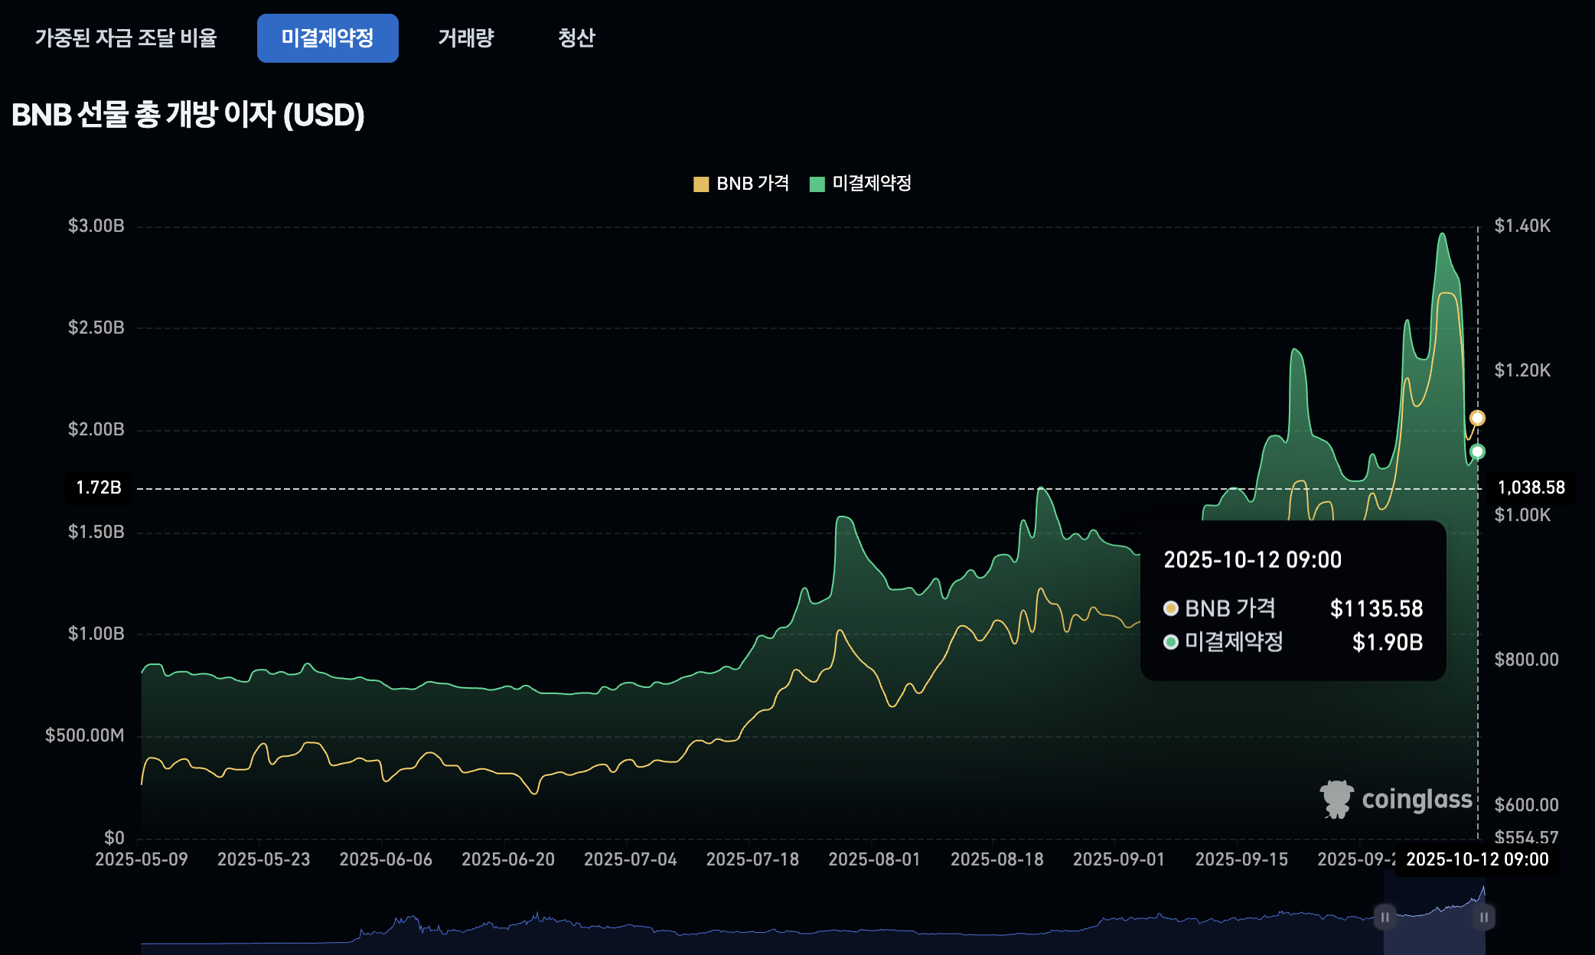Select the yellow BNB price dot on the chart
The width and height of the screenshot is (1595, 955).
pyautogui.click(x=1478, y=418)
